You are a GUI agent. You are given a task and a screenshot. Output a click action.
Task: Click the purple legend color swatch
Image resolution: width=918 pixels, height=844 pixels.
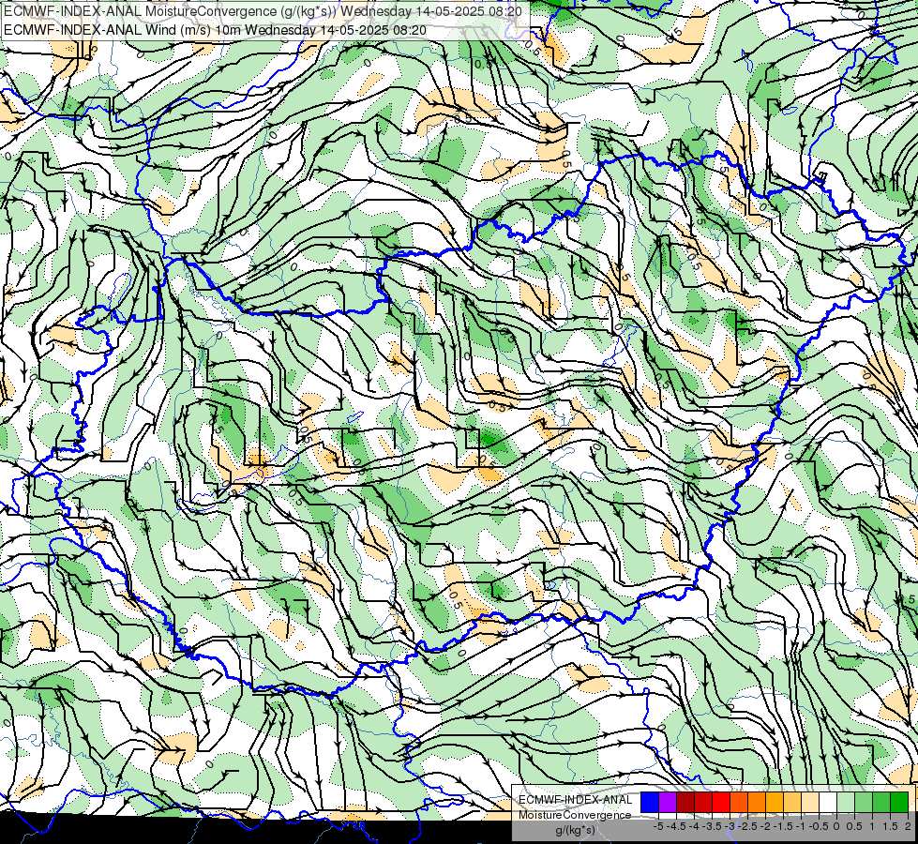coord(668,803)
